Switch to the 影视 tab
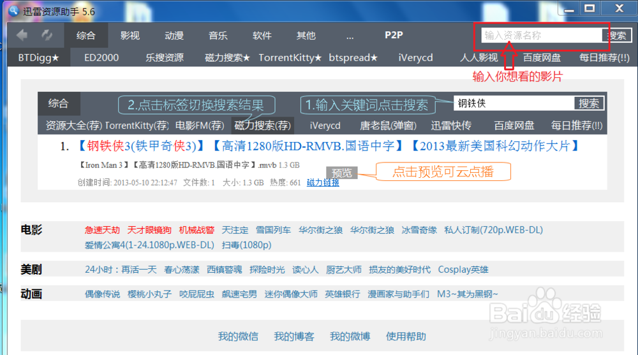 [130, 36]
